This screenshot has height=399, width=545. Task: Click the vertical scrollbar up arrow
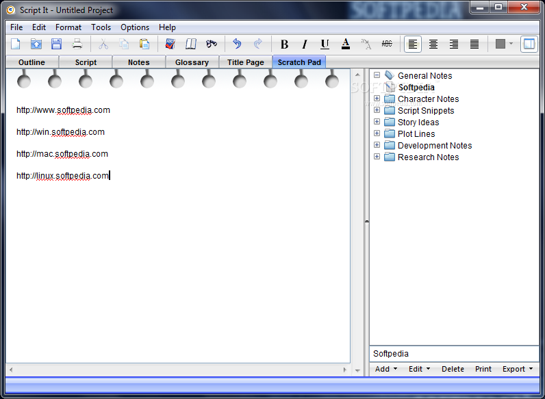pyautogui.click(x=357, y=75)
